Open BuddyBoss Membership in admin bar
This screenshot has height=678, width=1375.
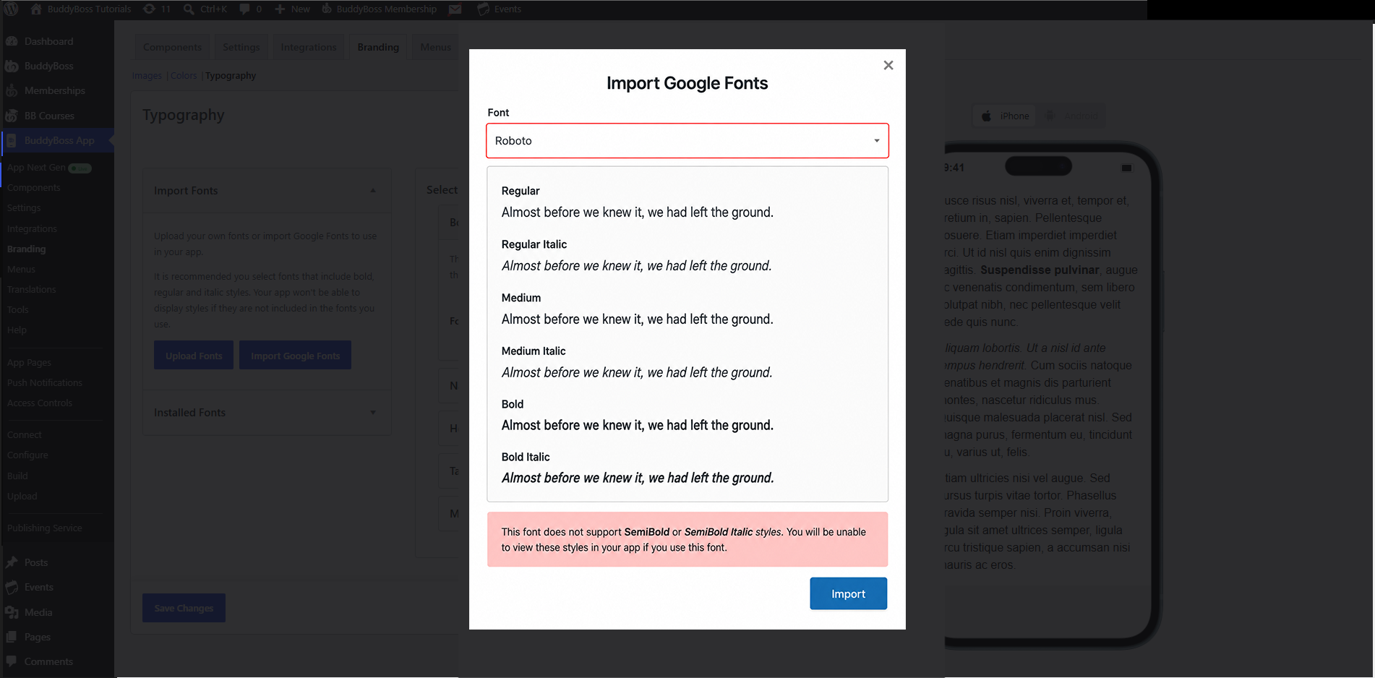tap(379, 9)
